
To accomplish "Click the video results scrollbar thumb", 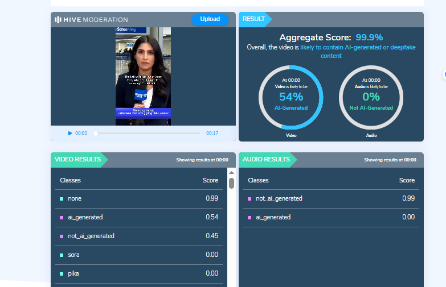I will [231, 183].
